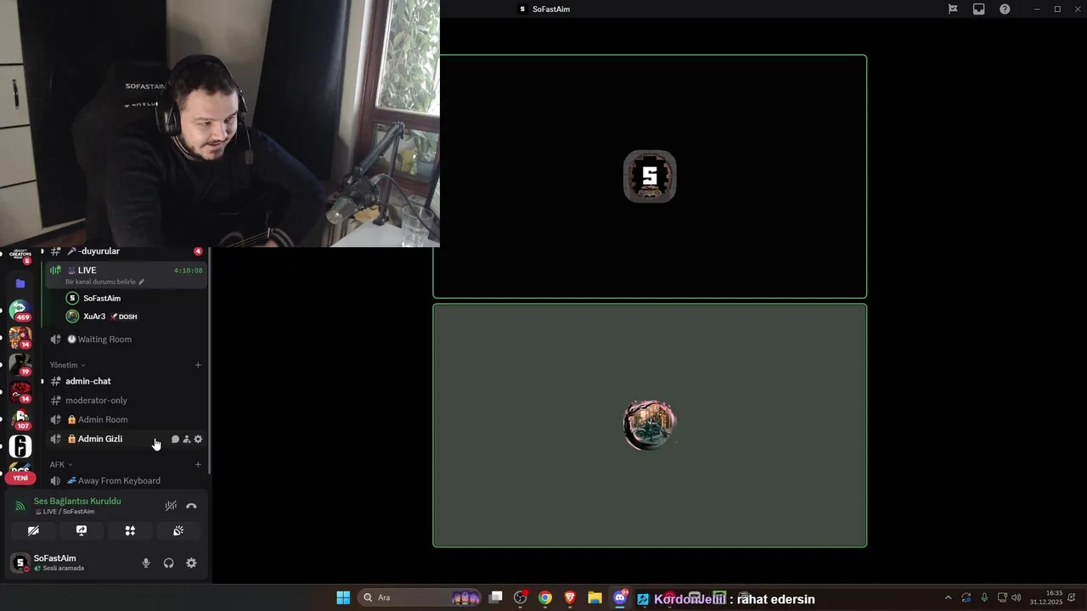Add a channel to the AFK category
This screenshot has width=1087, height=611.
198,464
